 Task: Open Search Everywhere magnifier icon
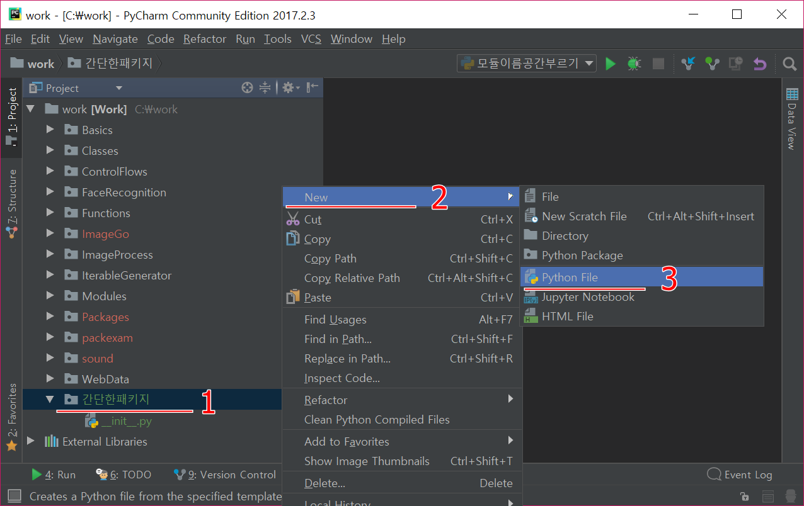789,64
